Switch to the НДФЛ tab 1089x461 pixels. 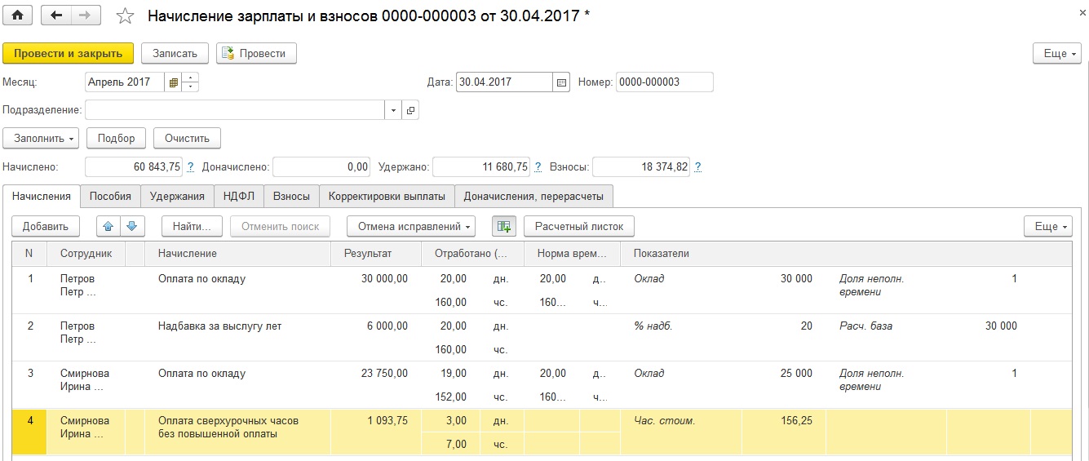239,196
